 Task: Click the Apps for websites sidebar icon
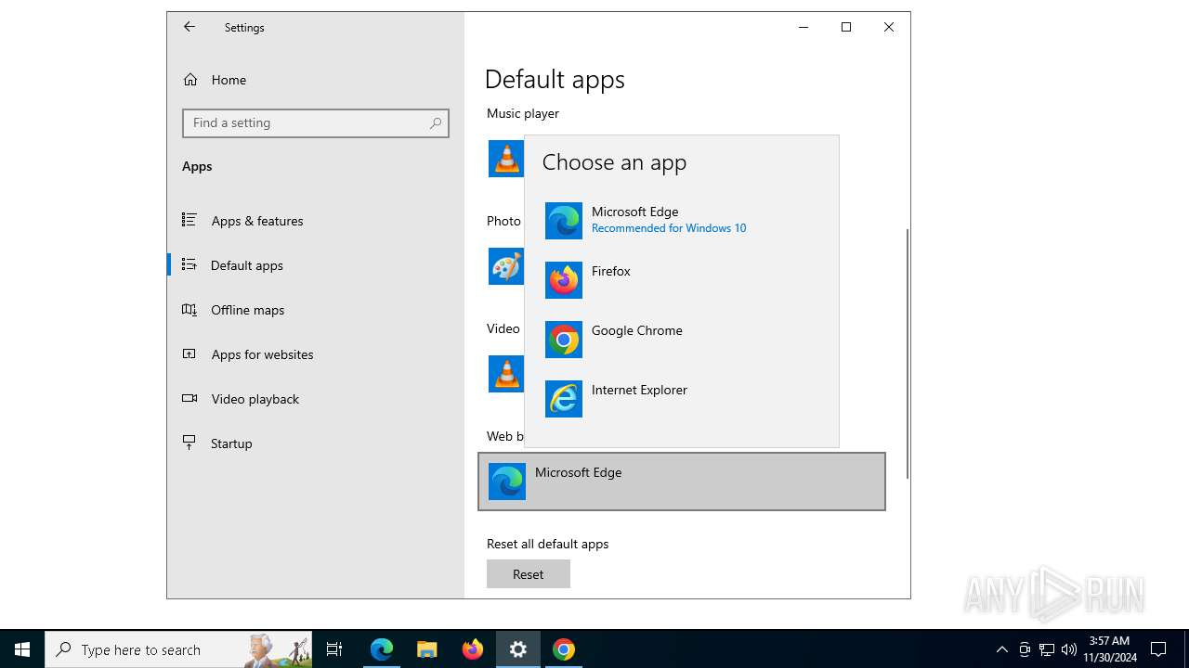189,353
